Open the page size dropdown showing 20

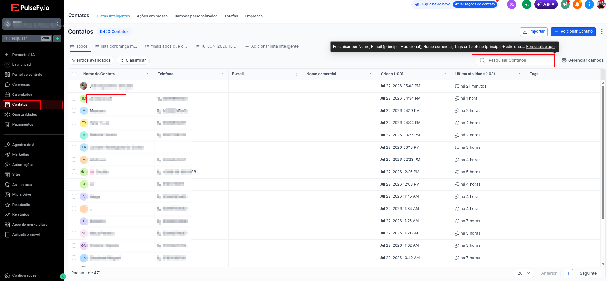[524, 273]
